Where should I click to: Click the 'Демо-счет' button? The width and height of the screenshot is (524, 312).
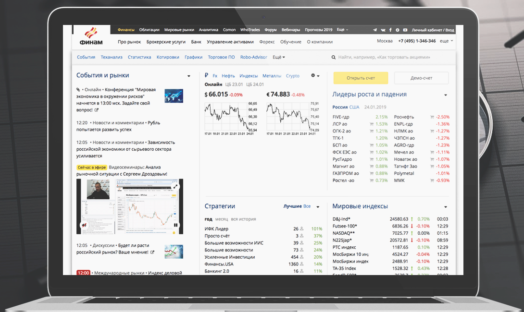click(x=422, y=78)
